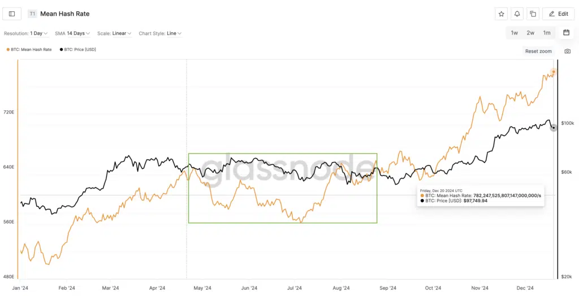Select 1m time range
This screenshot has height=296, width=579.
[547, 33]
